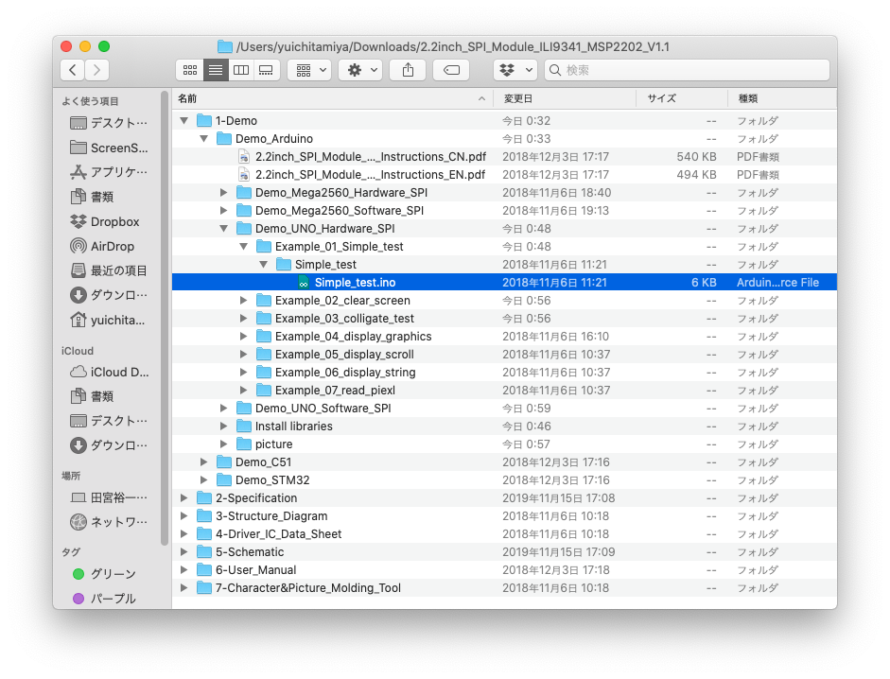The height and width of the screenshot is (679, 890).
Task: Select 7-Character&Picture_Molding_Tool row
Action: pos(505,588)
